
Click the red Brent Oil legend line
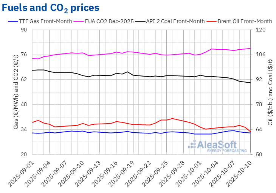(211, 21)
